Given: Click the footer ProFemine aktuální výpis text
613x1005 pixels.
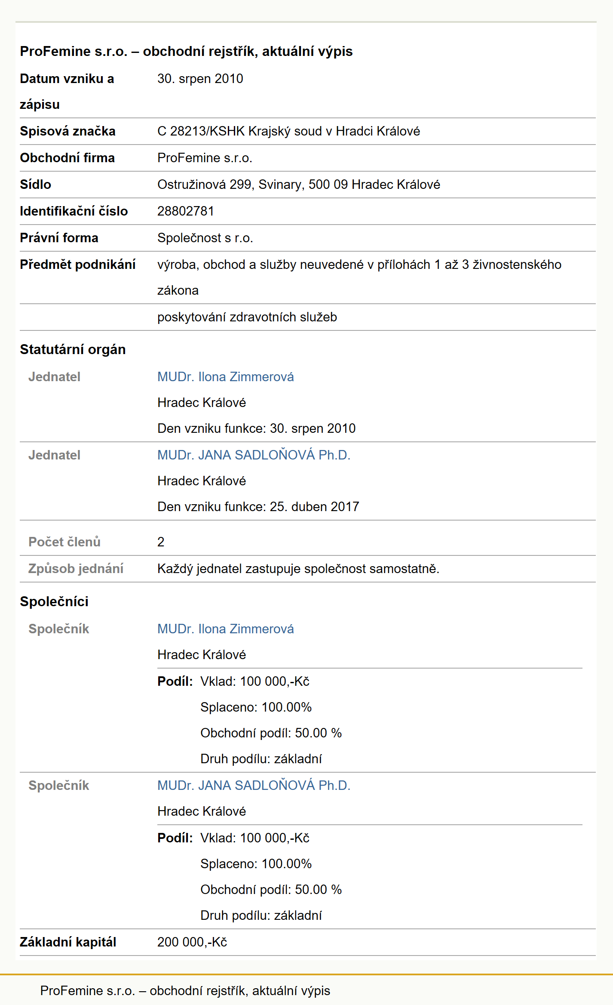Looking at the screenshot, I should pos(185,991).
